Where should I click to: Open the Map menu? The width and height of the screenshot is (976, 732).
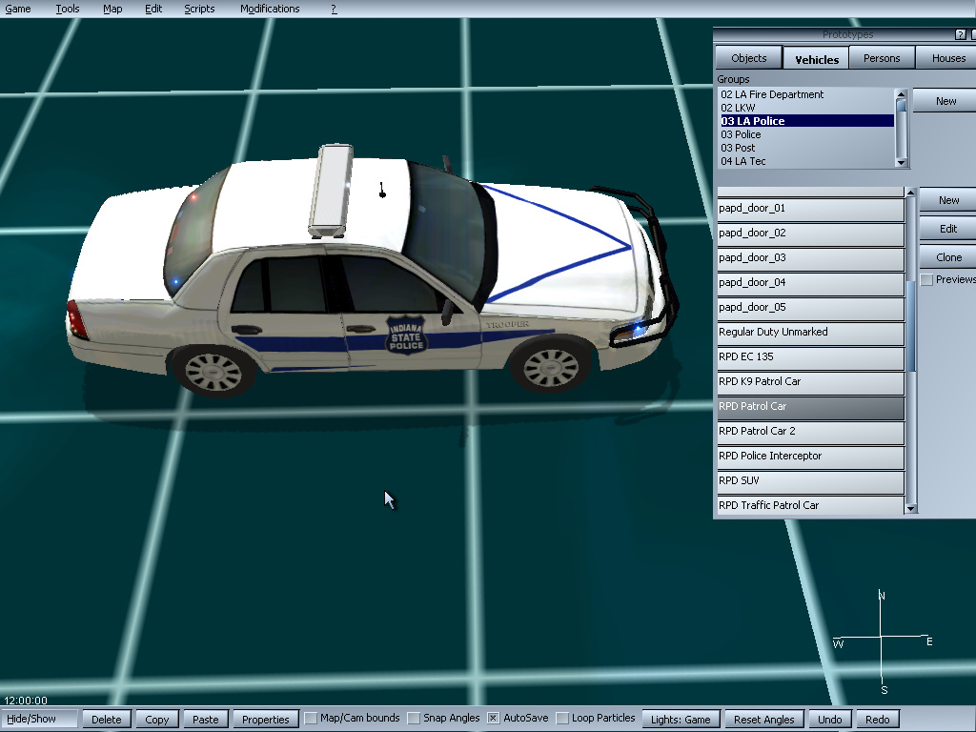click(112, 9)
